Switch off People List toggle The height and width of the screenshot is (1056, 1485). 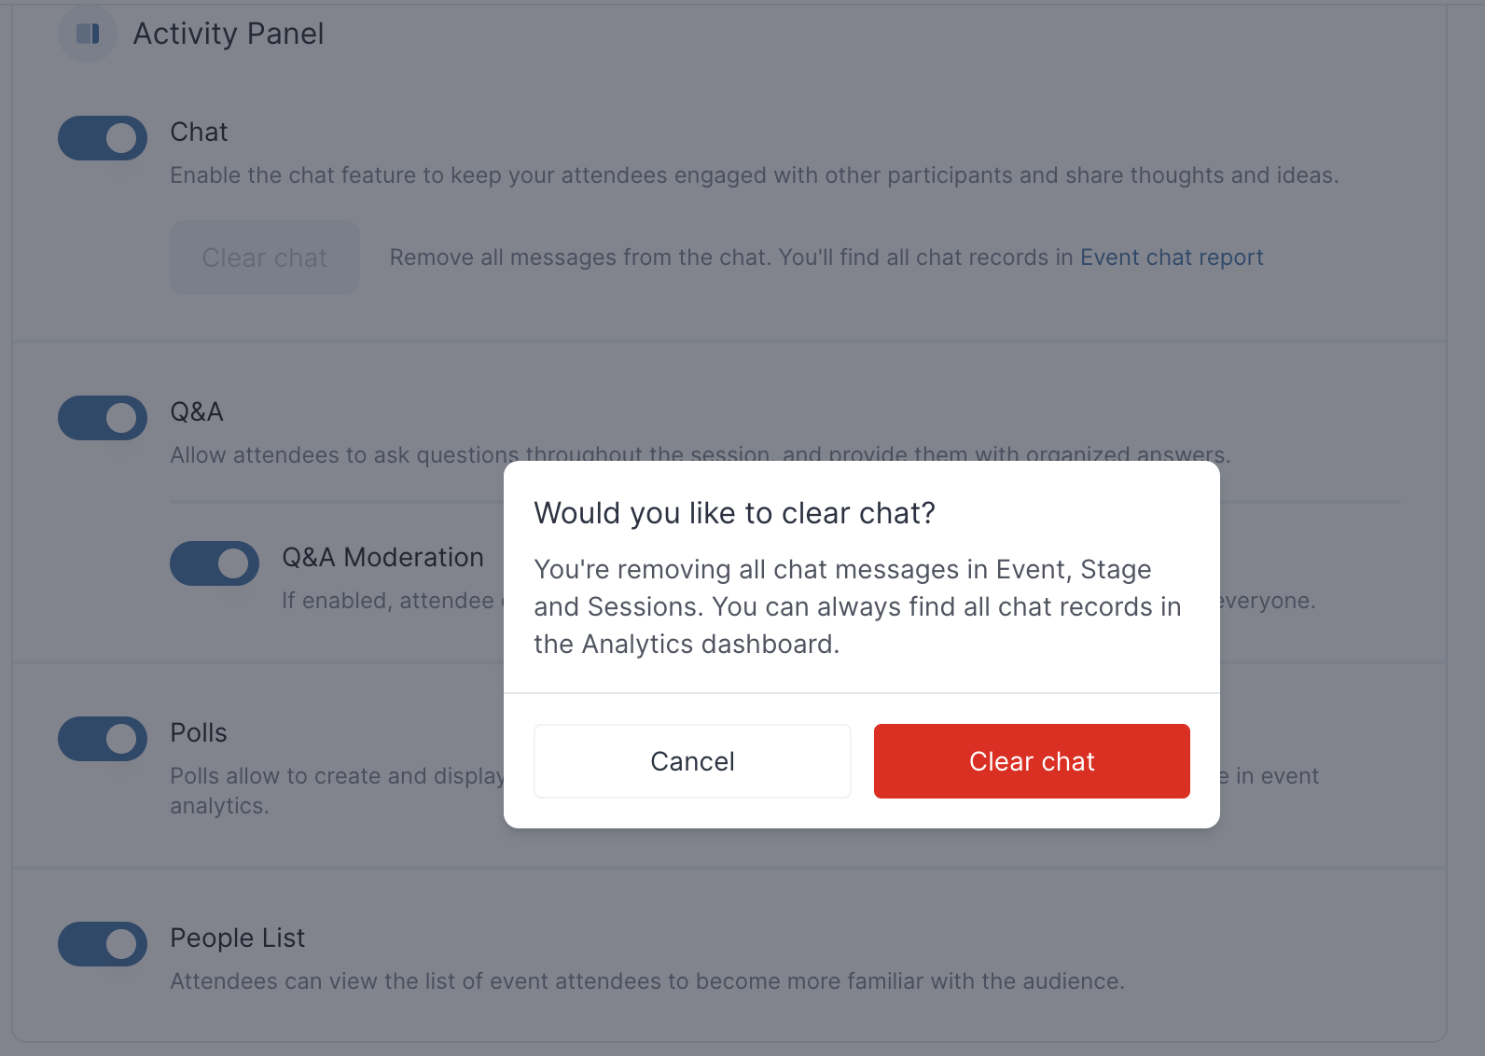(x=103, y=944)
